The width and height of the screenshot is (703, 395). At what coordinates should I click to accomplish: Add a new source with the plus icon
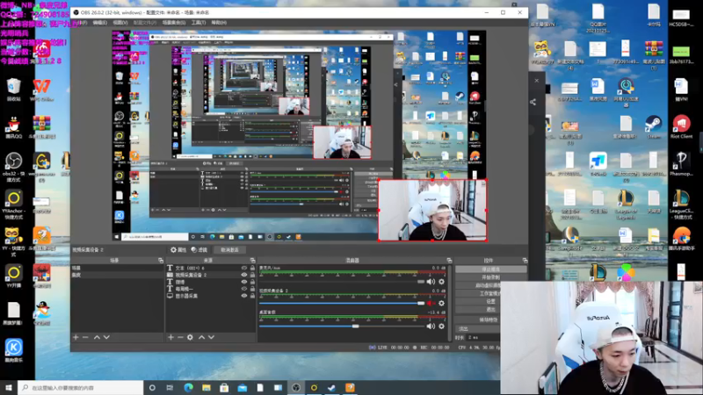point(170,337)
